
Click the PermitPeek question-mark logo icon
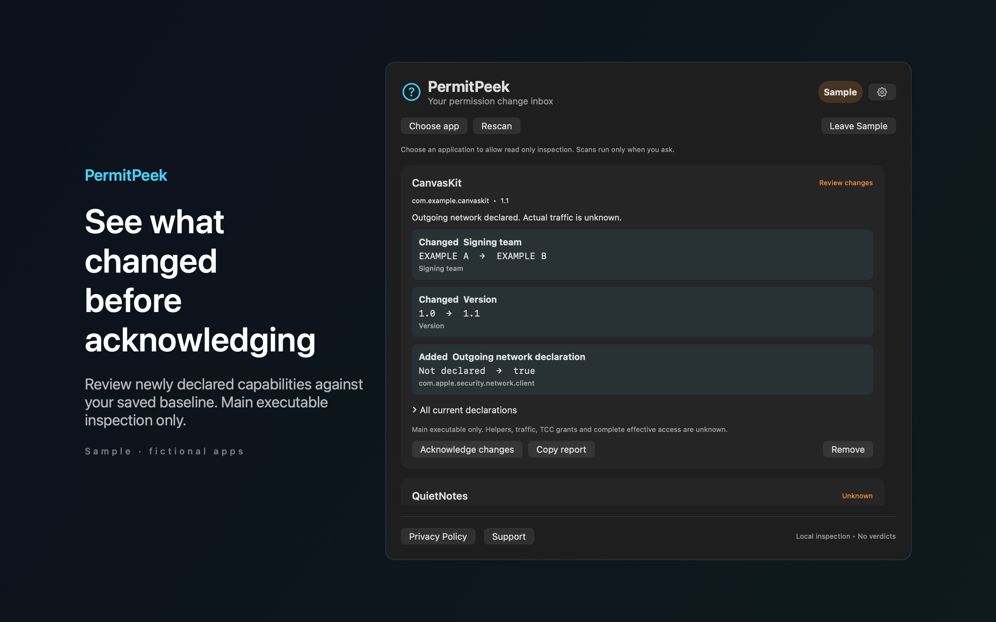411,92
